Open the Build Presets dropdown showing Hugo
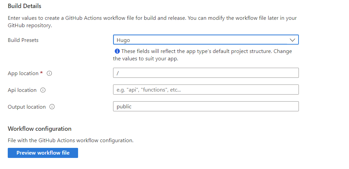 point(206,40)
